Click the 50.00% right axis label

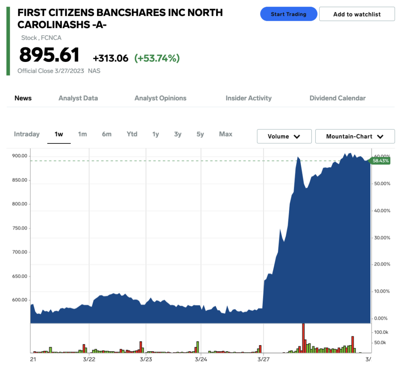pos(382,183)
